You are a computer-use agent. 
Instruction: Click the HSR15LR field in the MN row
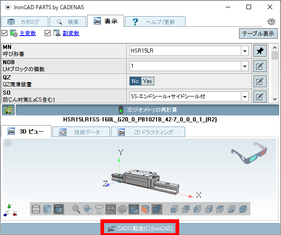185,51
